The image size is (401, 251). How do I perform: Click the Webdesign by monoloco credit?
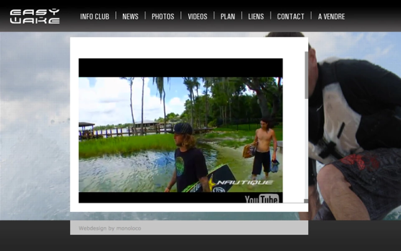[x=110, y=228]
